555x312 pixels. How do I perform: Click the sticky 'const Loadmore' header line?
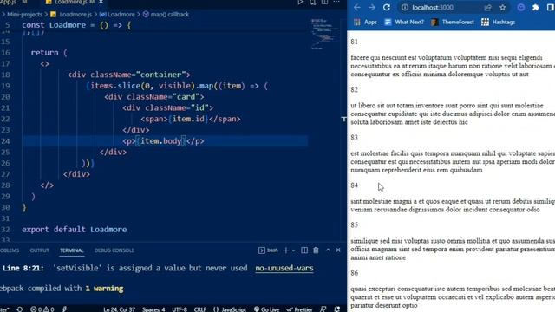pyautogui.click(x=77, y=25)
